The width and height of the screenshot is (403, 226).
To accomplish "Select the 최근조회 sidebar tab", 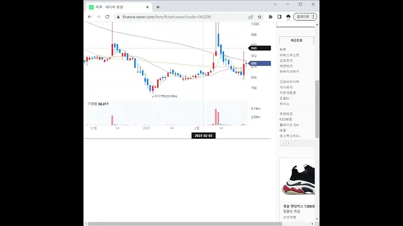I will point(296,41).
